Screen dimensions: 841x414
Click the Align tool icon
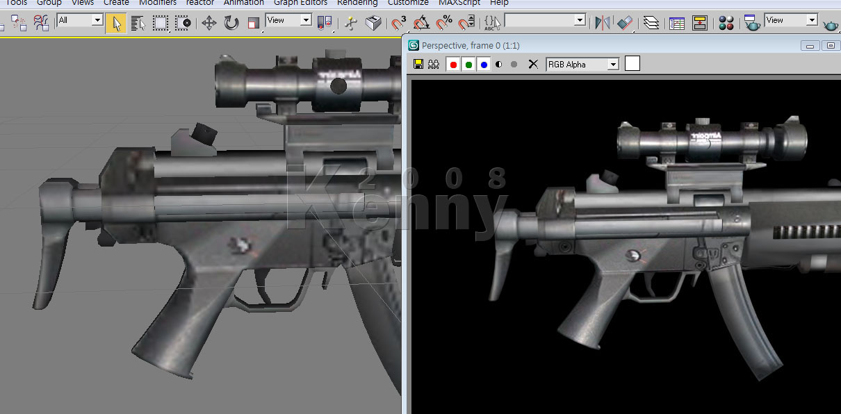pyautogui.click(x=625, y=23)
